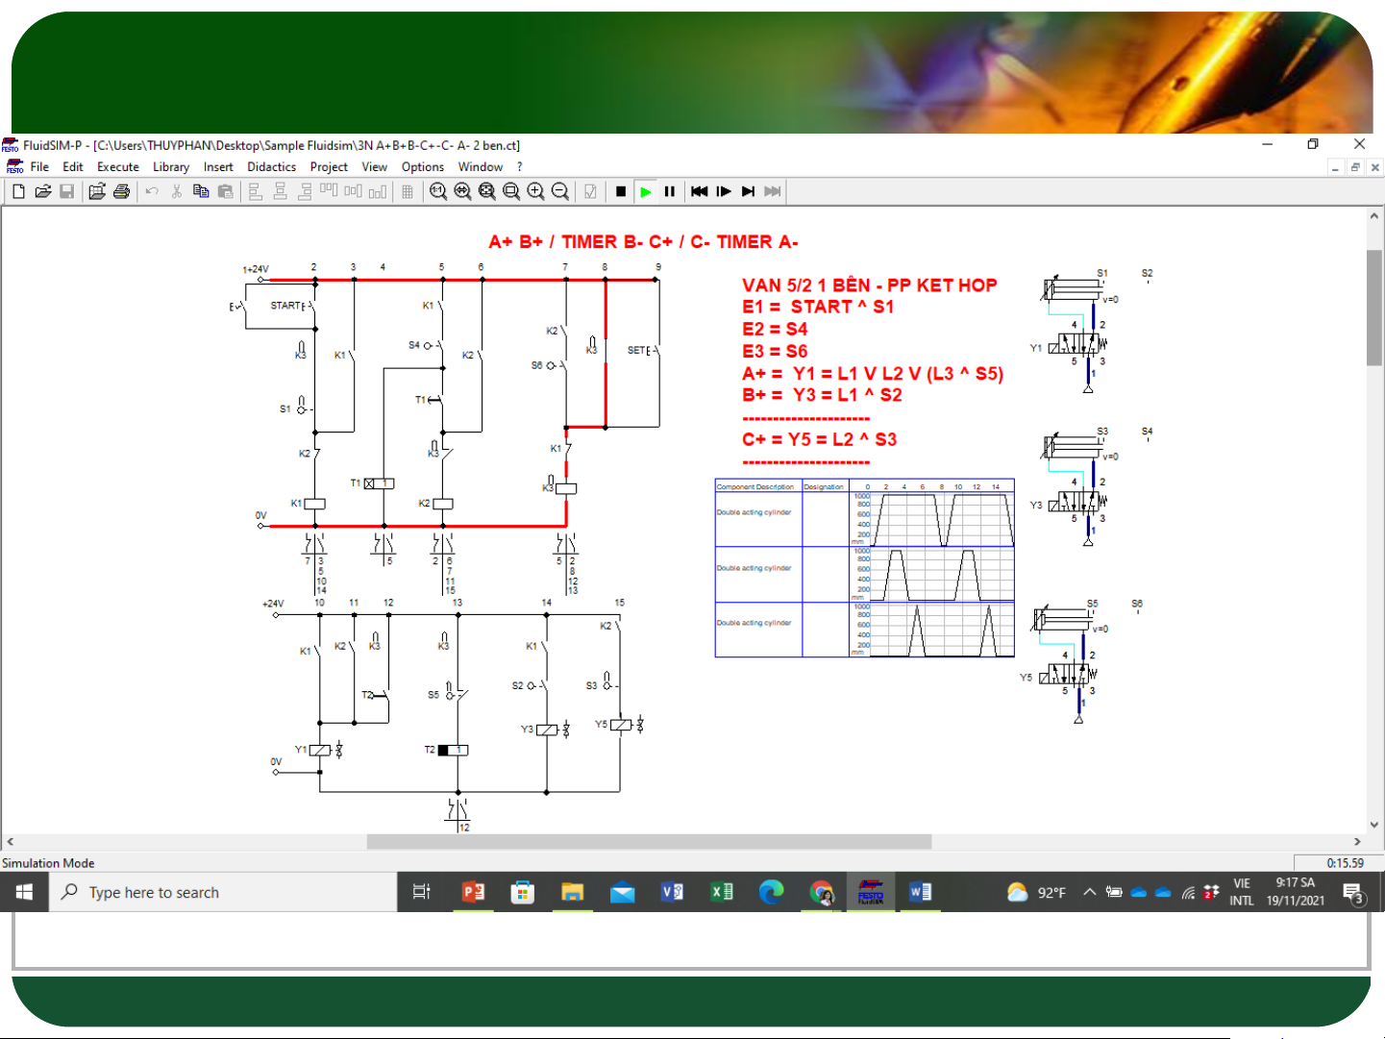Image resolution: width=1385 pixels, height=1039 pixels.
Task: Create a new circuit file
Action: [x=18, y=191]
